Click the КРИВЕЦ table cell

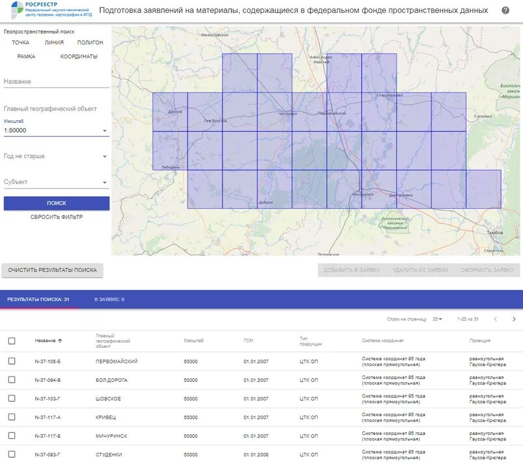pyautogui.click(x=106, y=417)
